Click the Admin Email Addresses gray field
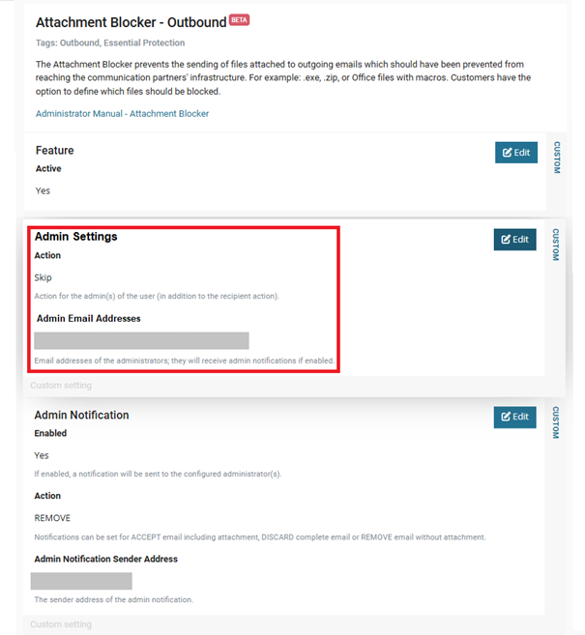585x635 pixels. tap(141, 340)
